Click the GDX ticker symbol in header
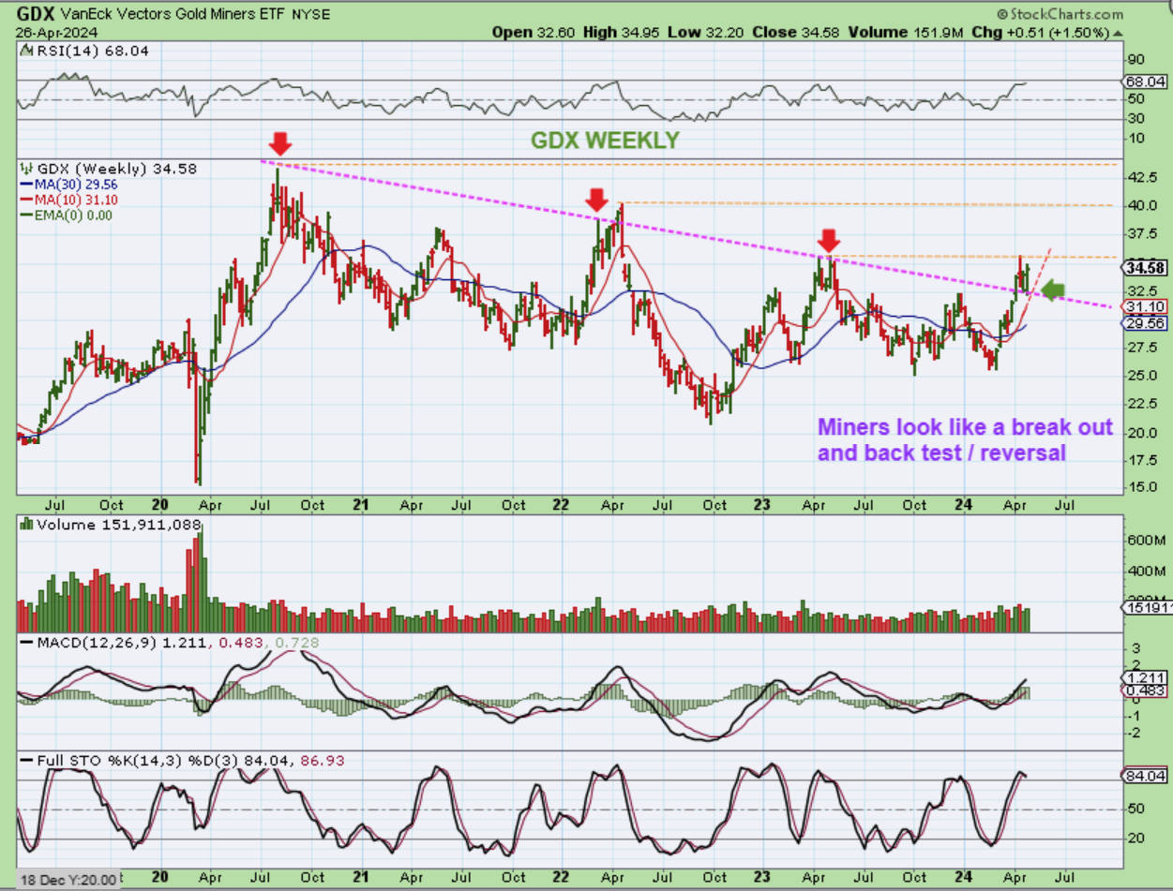This screenshot has width=1173, height=891. coord(34,15)
